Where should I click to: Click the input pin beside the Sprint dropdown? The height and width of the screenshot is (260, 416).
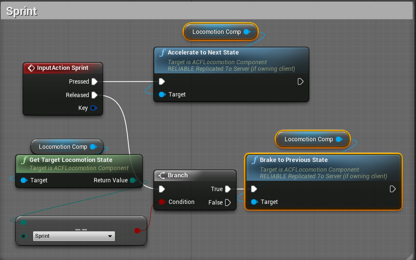pyautogui.click(x=24, y=236)
